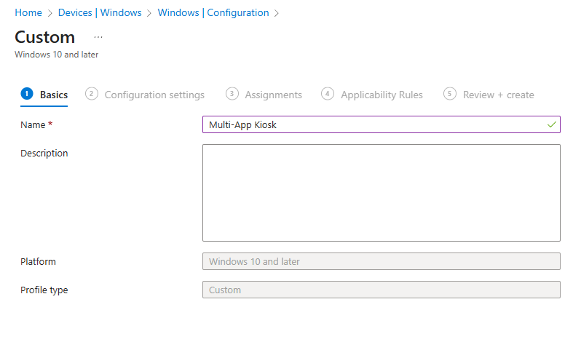Click step 3 circle icon for Assignments
This screenshot has height=342, width=581.
tap(232, 94)
